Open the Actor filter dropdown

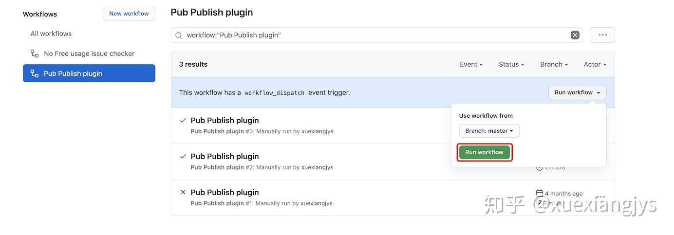coord(595,64)
